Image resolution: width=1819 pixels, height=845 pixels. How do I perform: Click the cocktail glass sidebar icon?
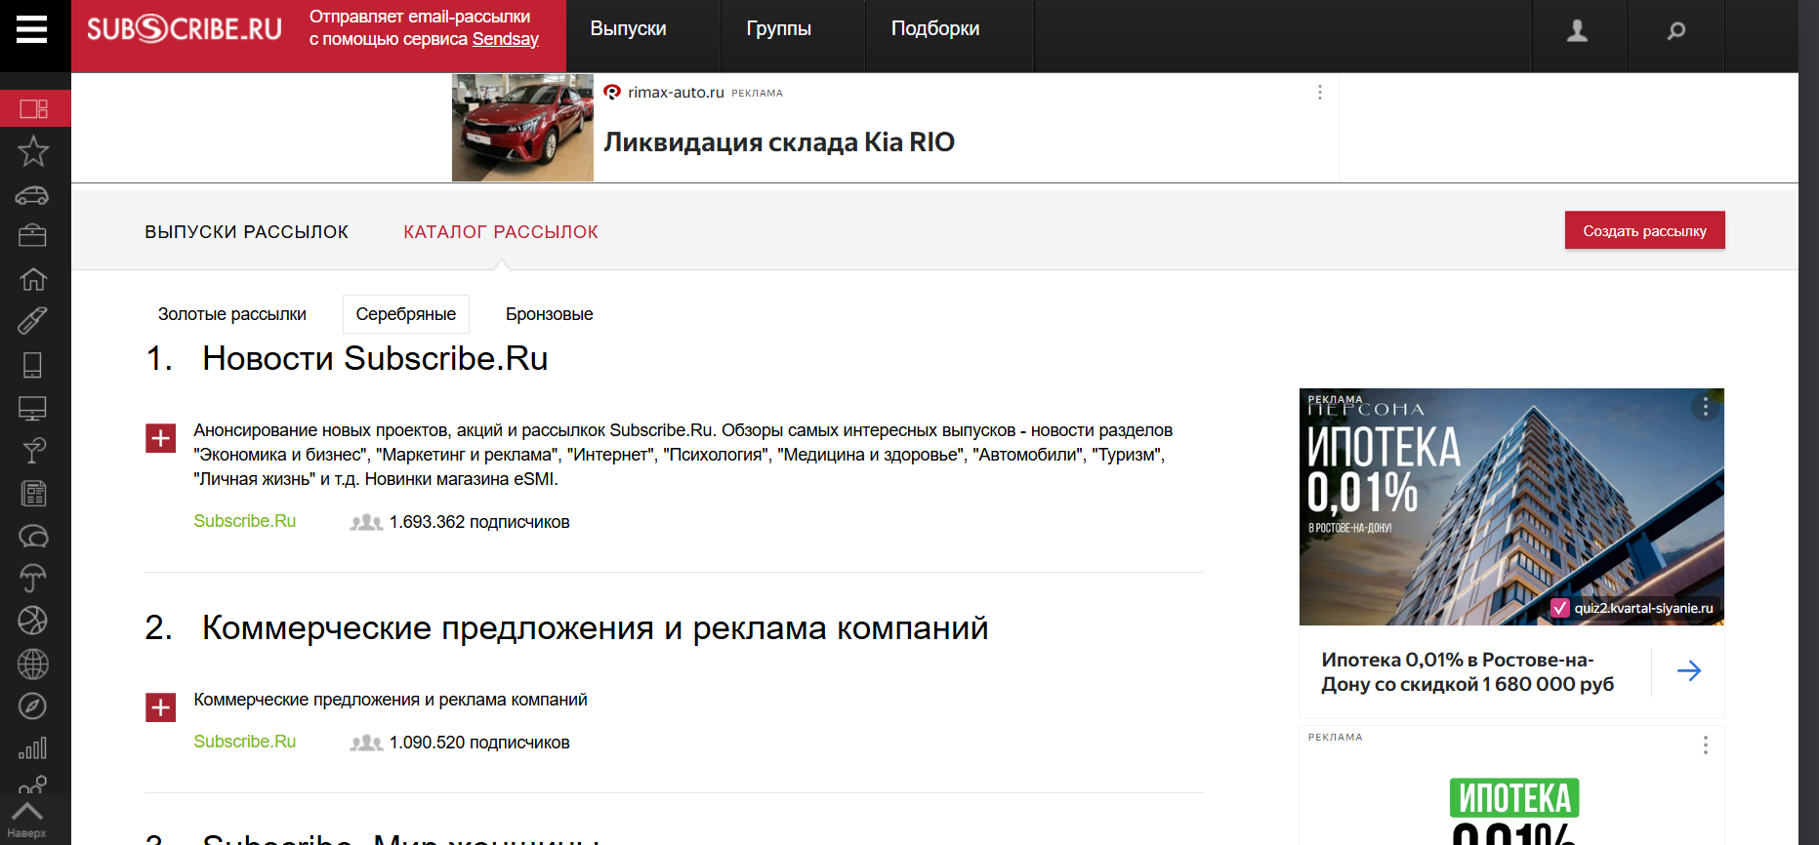click(x=33, y=450)
